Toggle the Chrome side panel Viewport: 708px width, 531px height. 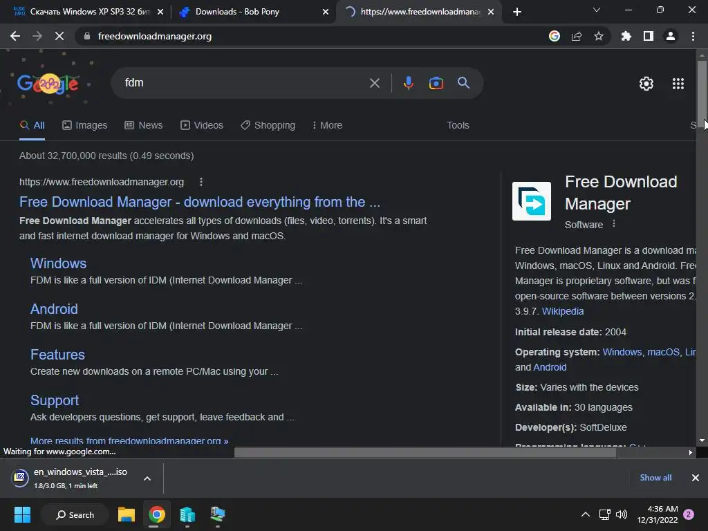pos(649,36)
